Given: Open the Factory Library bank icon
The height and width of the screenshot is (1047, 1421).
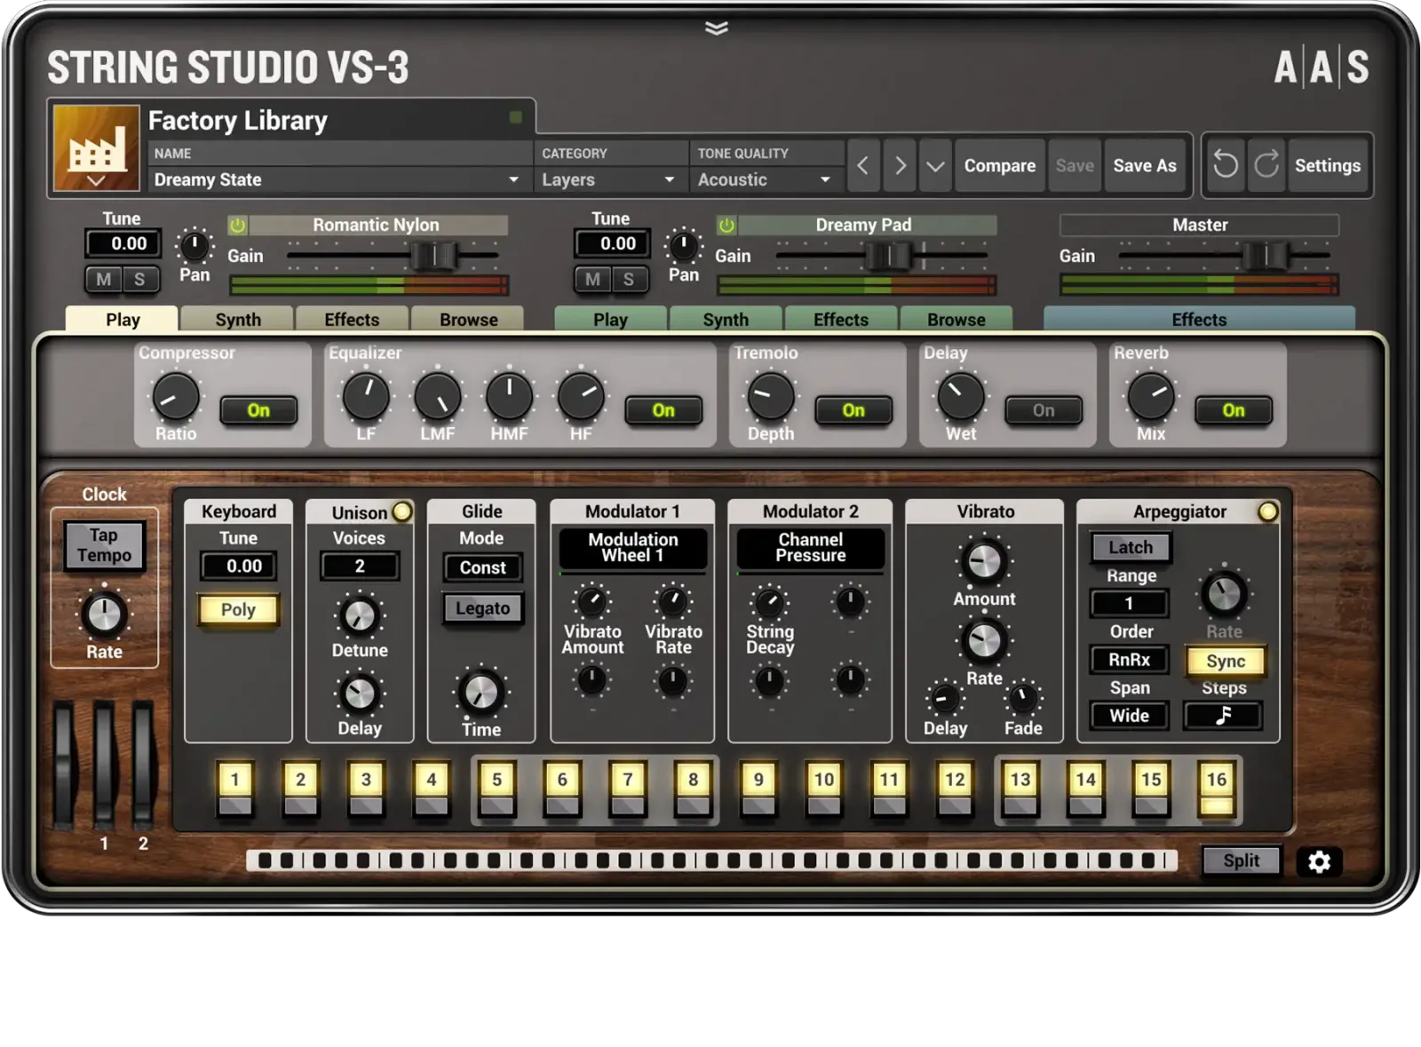Looking at the screenshot, I should (96, 147).
